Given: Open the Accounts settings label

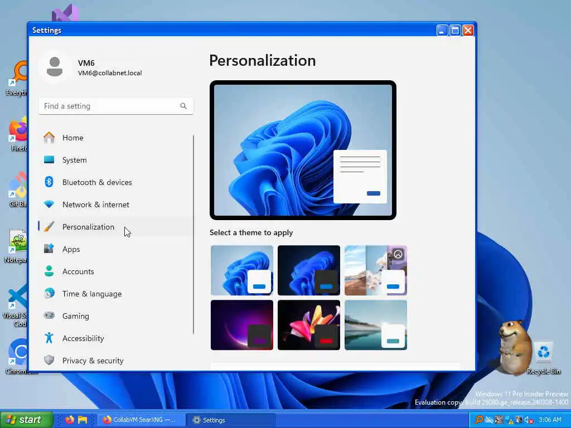Looking at the screenshot, I should [78, 271].
